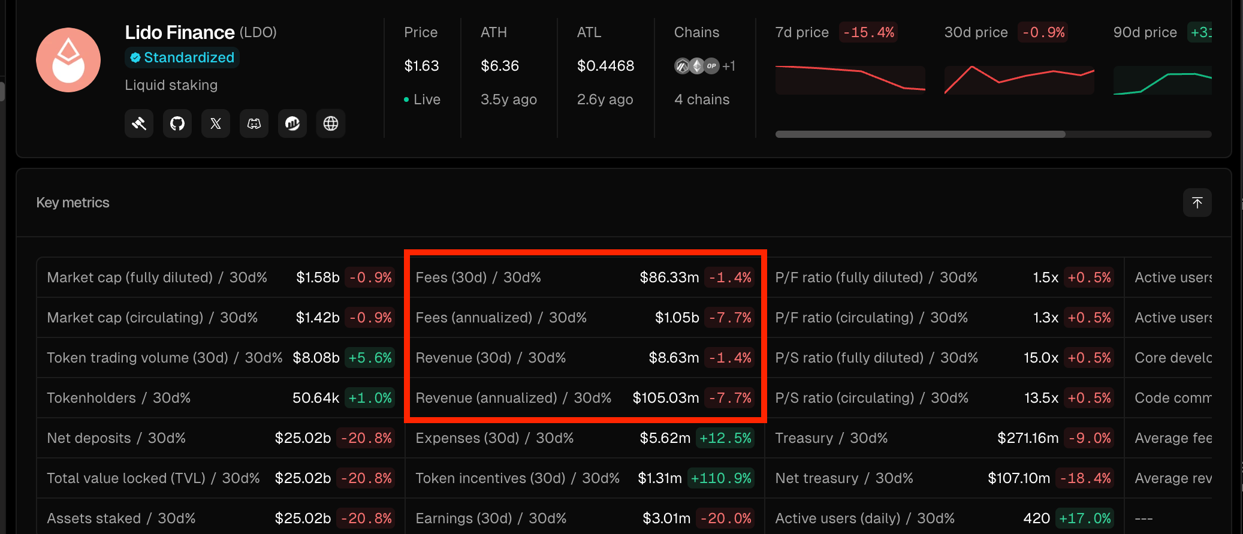Click the Lido Finance droplet logo
Viewport: 1243px width, 534px height.
pos(68,60)
